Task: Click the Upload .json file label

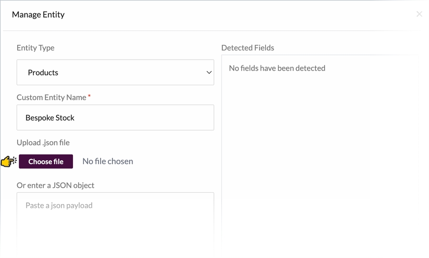Action: (x=43, y=143)
